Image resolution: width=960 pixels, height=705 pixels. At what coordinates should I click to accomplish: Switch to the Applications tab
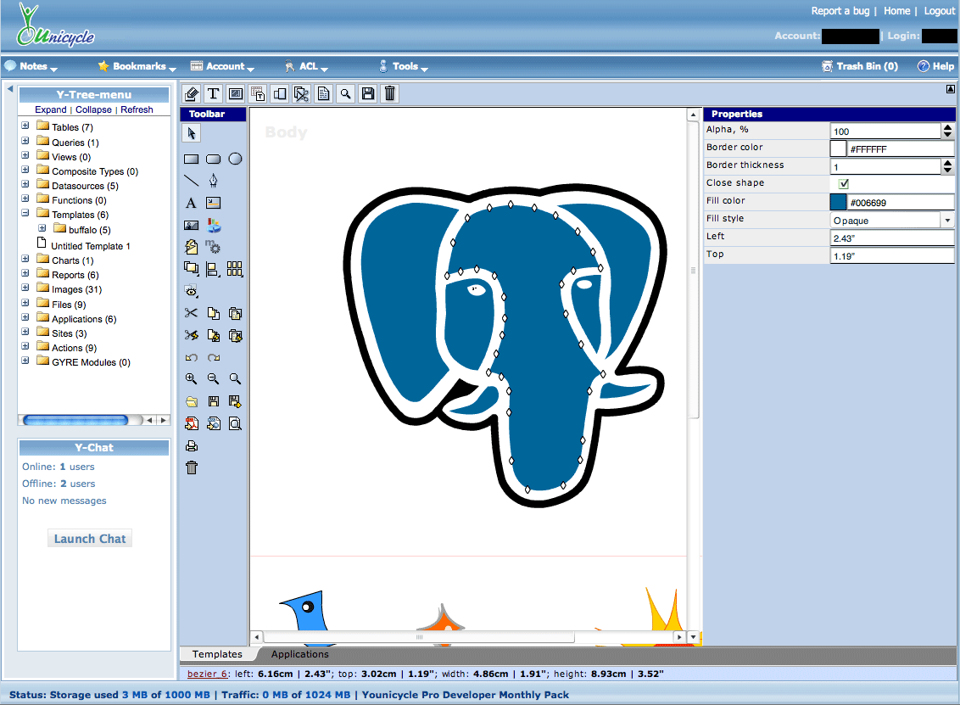pos(299,654)
